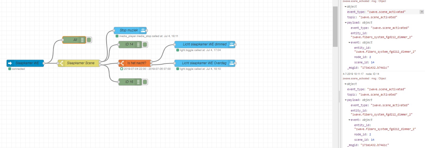Click the debug list icon on ID 16 node
The height and width of the screenshot is (148, 425).
click(x=138, y=82)
